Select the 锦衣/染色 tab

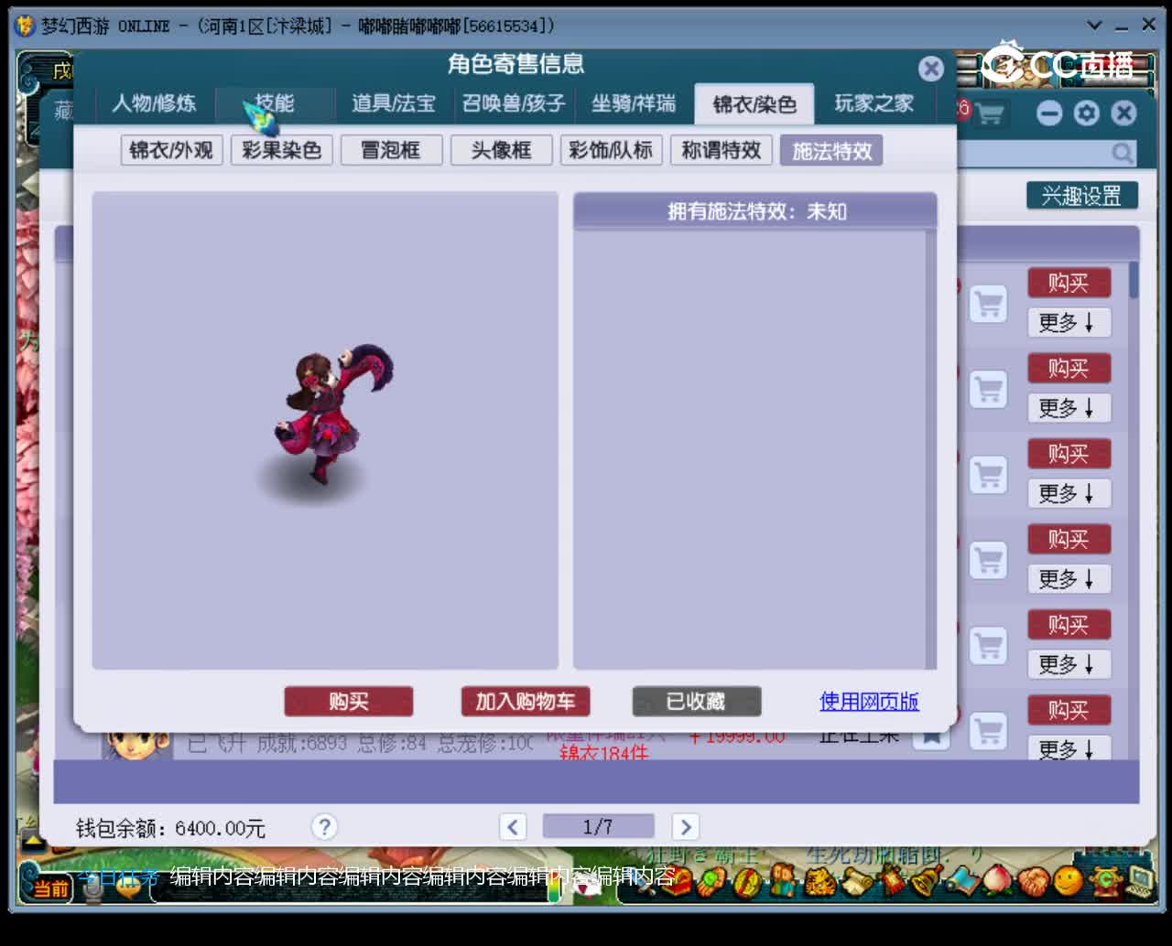(x=754, y=103)
